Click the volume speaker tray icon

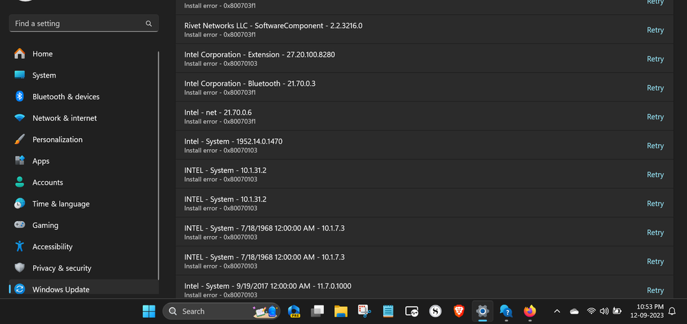tap(604, 312)
